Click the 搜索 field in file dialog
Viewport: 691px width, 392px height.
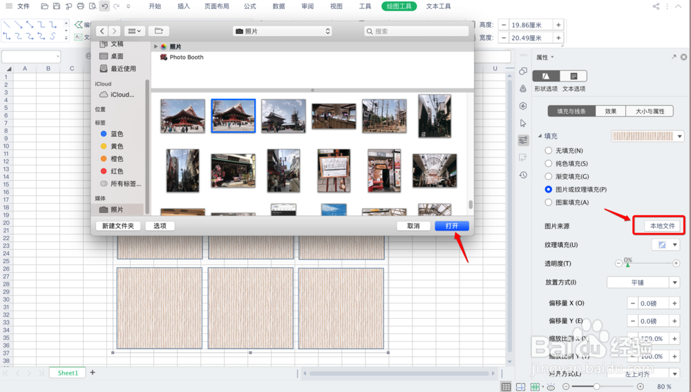tap(417, 31)
